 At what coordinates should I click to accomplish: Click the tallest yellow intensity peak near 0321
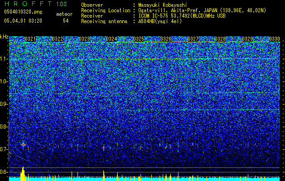23,174
